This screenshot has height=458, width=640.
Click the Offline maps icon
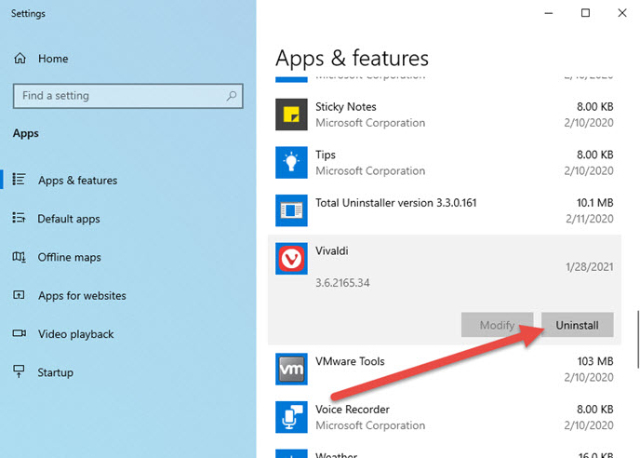(19, 257)
